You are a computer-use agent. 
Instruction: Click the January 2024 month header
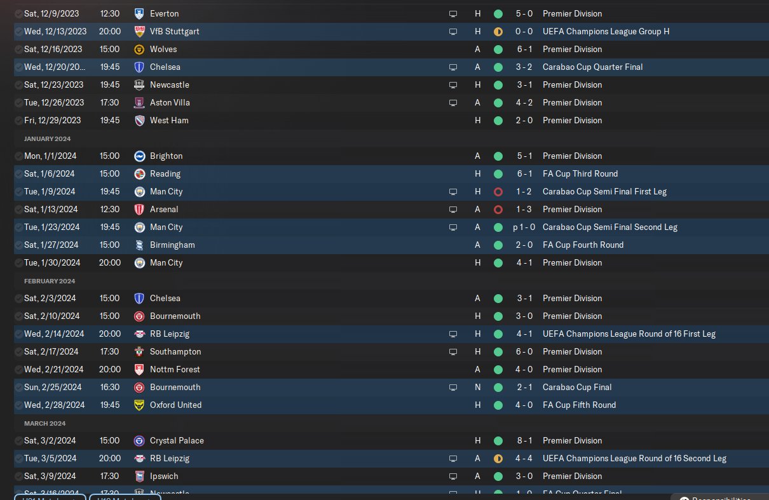[x=48, y=139]
